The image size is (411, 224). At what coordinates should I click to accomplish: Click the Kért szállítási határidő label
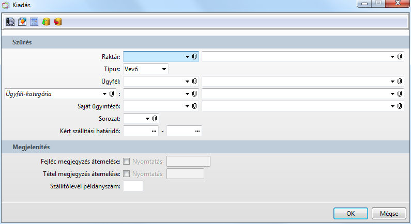click(90, 131)
